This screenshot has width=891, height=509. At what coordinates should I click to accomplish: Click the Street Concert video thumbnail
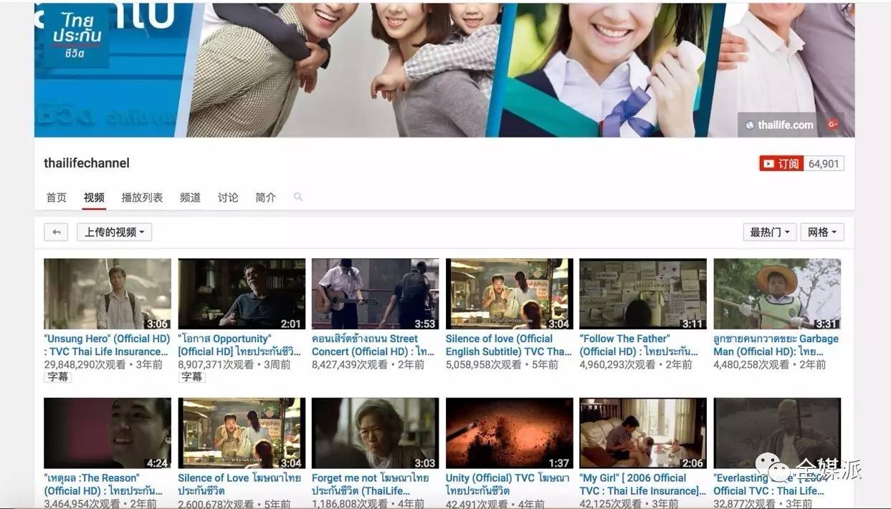tap(375, 294)
